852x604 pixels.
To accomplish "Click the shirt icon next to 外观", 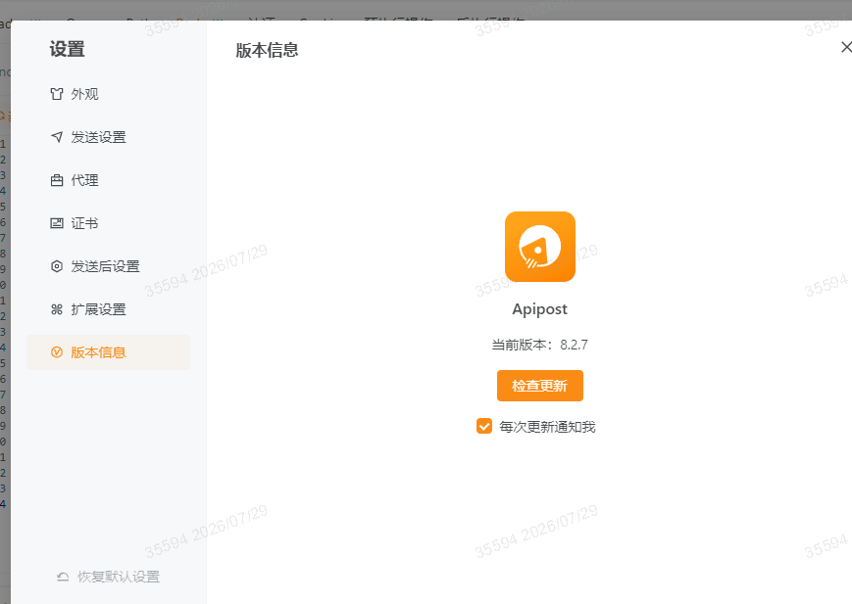I will click(x=57, y=94).
